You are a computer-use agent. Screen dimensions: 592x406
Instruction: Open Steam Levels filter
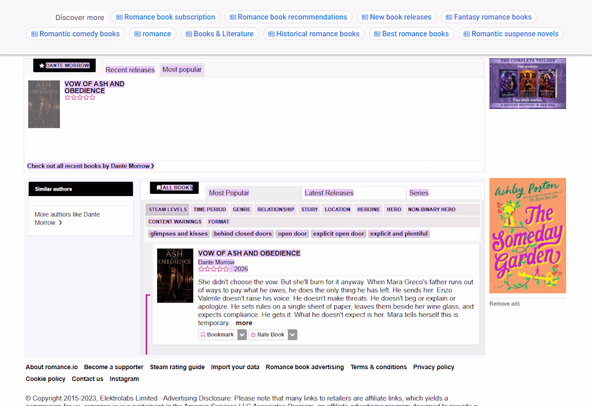[167, 209]
